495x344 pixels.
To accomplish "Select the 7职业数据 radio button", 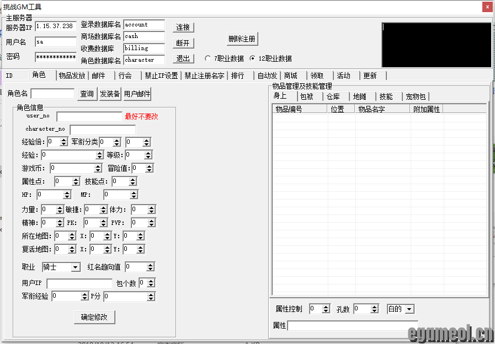I will tap(208, 58).
